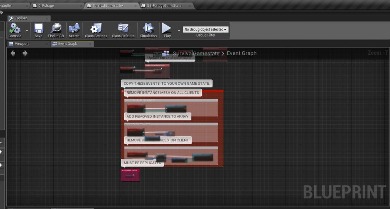Open Class Settings from the toolbar
The height and width of the screenshot is (209, 390).
click(x=96, y=29)
